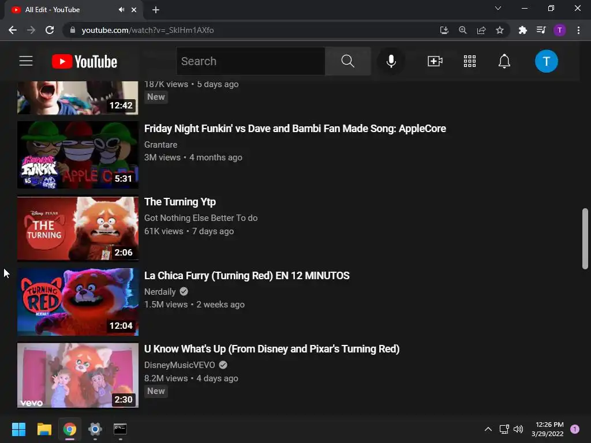
Task: Open the clock showing 12:26 PM
Action: coord(548,429)
